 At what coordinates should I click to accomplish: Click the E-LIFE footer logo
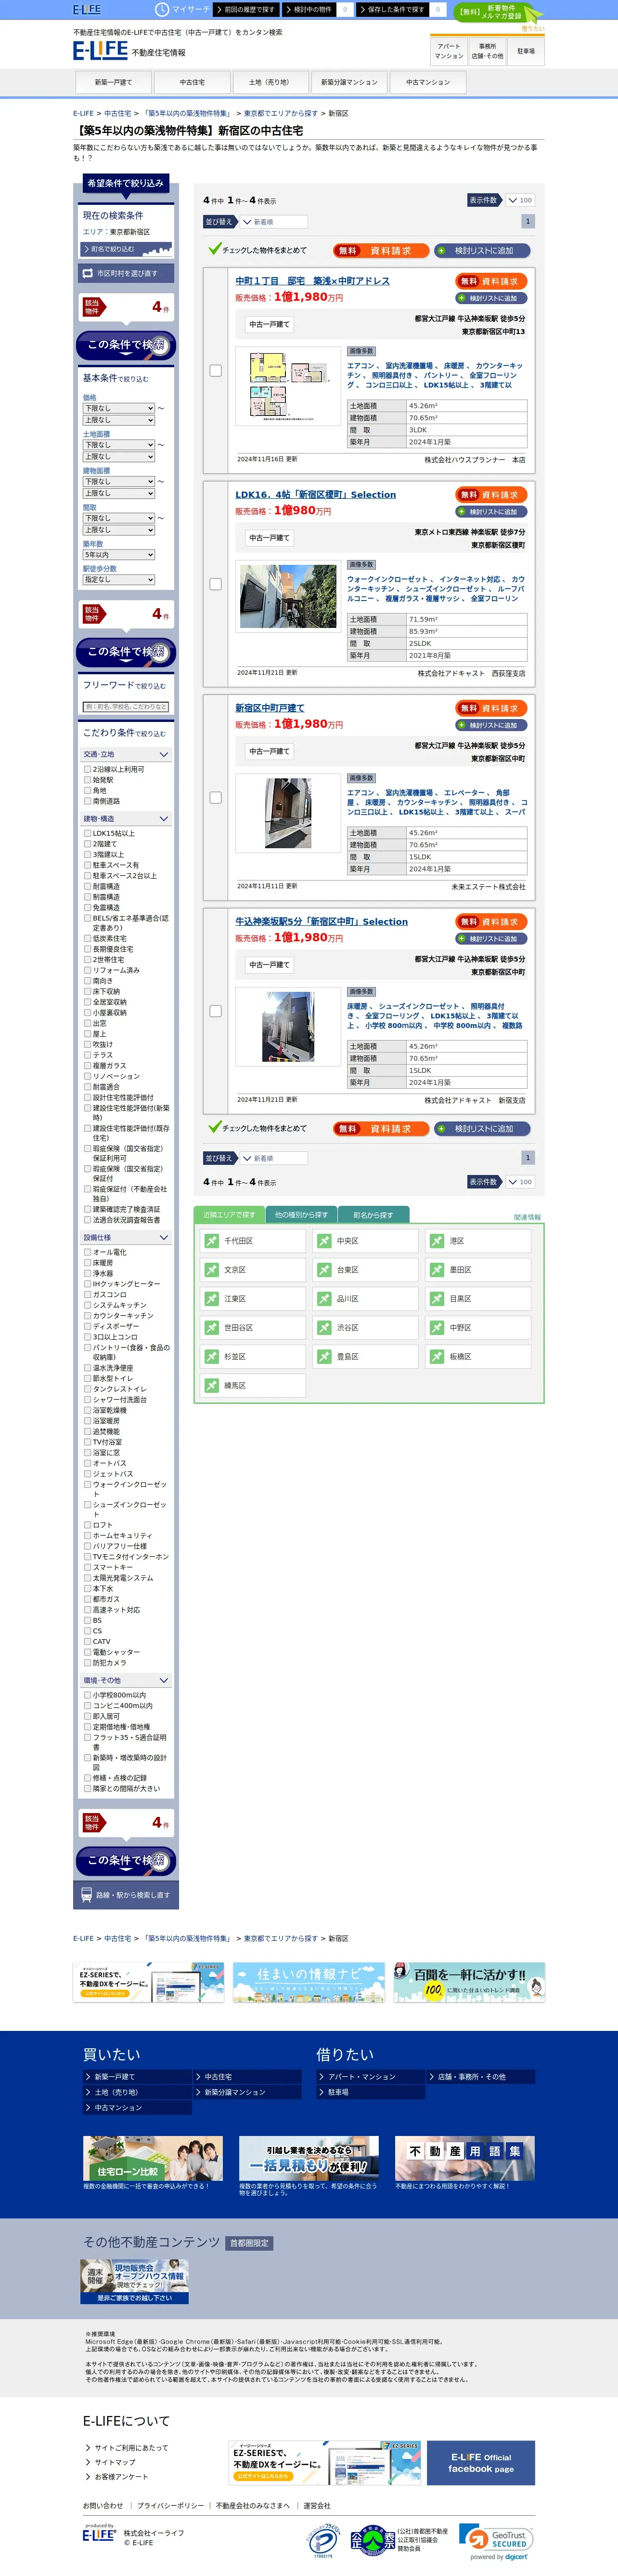point(99,2535)
